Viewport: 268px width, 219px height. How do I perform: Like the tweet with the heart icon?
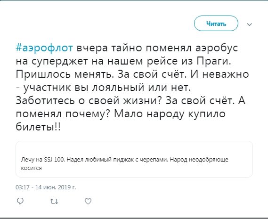pyautogui.click(x=88, y=201)
